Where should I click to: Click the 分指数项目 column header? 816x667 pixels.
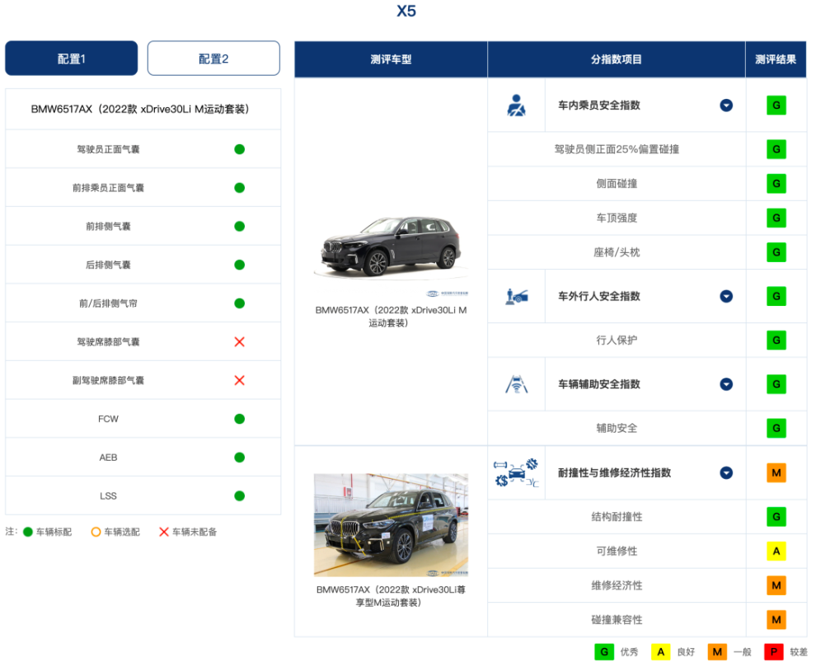(x=617, y=59)
